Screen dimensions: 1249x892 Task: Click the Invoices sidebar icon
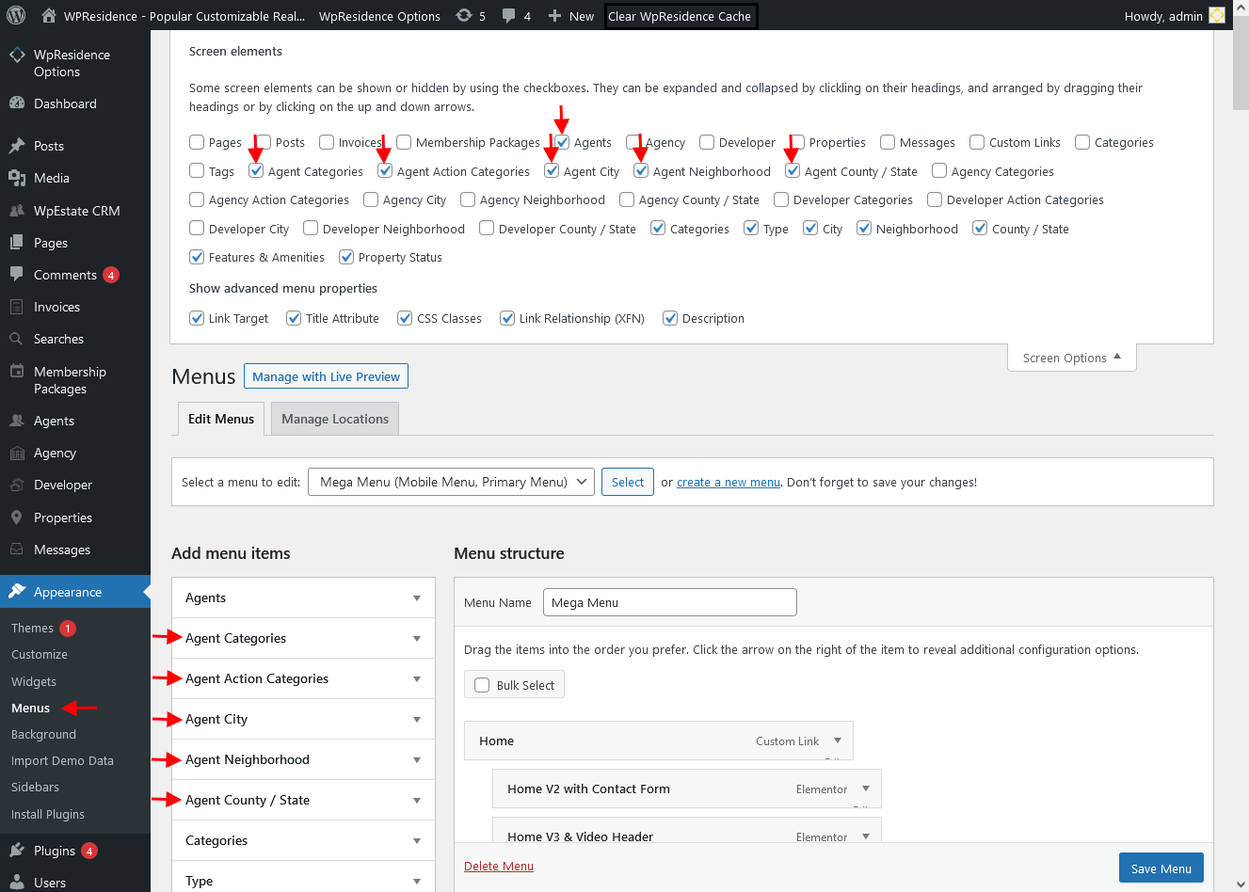(x=17, y=307)
